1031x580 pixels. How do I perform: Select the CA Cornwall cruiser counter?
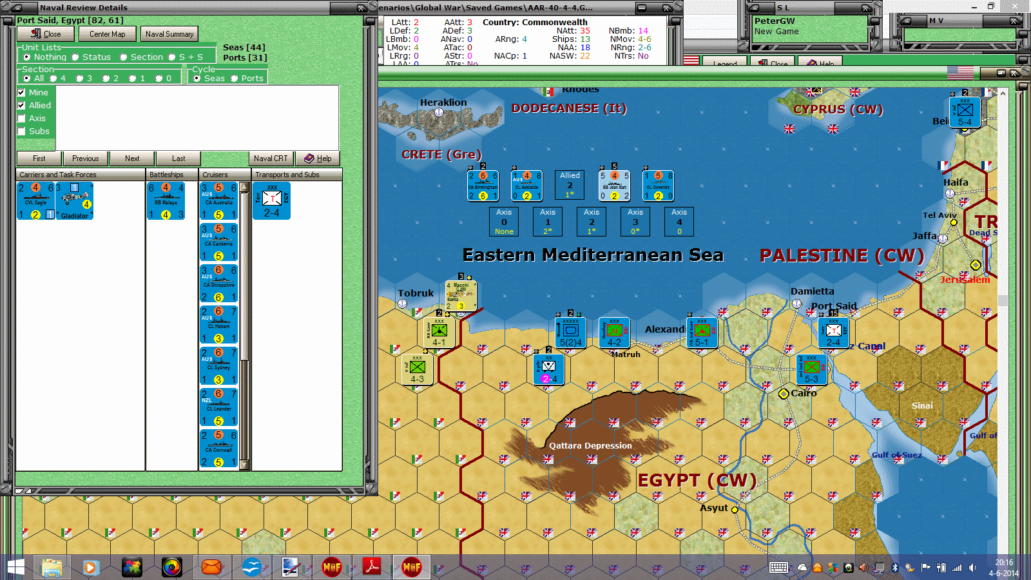pos(219,448)
